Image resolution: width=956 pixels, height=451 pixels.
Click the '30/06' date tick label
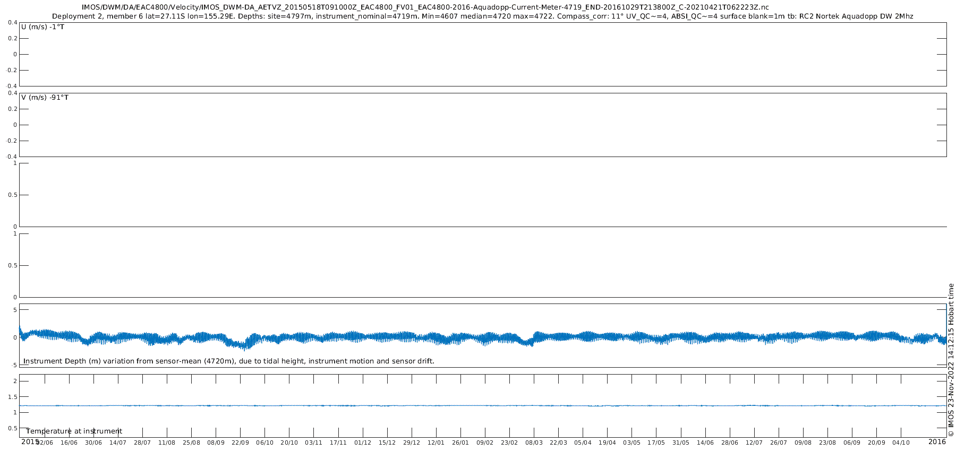click(93, 443)
